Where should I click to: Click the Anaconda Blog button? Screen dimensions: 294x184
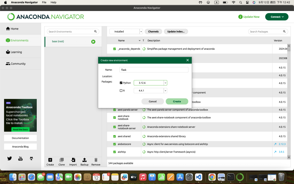click(20, 147)
